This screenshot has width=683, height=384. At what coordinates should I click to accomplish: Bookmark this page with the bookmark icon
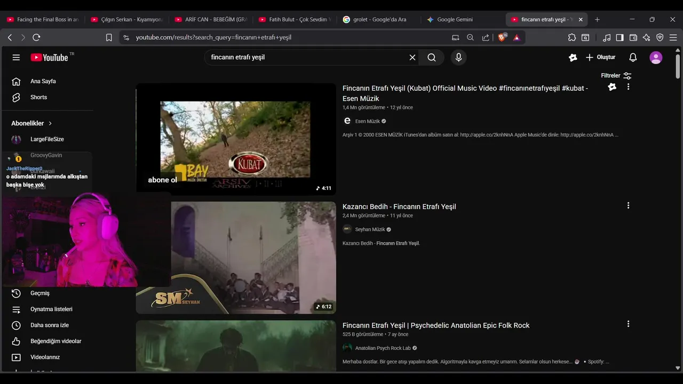[109, 37]
